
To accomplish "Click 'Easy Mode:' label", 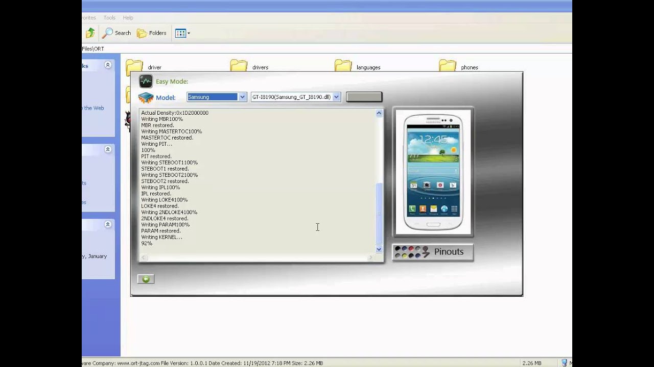I will coord(172,82).
